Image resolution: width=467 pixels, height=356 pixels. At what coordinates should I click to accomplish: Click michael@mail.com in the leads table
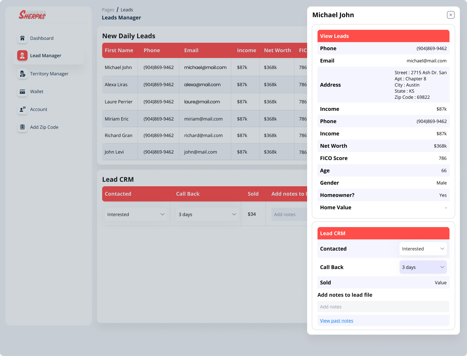[205, 67]
